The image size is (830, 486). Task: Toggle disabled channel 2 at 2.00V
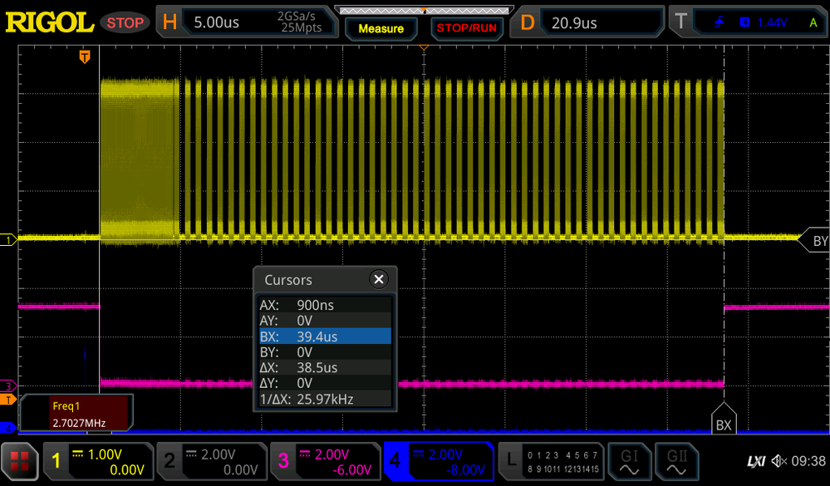[211, 462]
